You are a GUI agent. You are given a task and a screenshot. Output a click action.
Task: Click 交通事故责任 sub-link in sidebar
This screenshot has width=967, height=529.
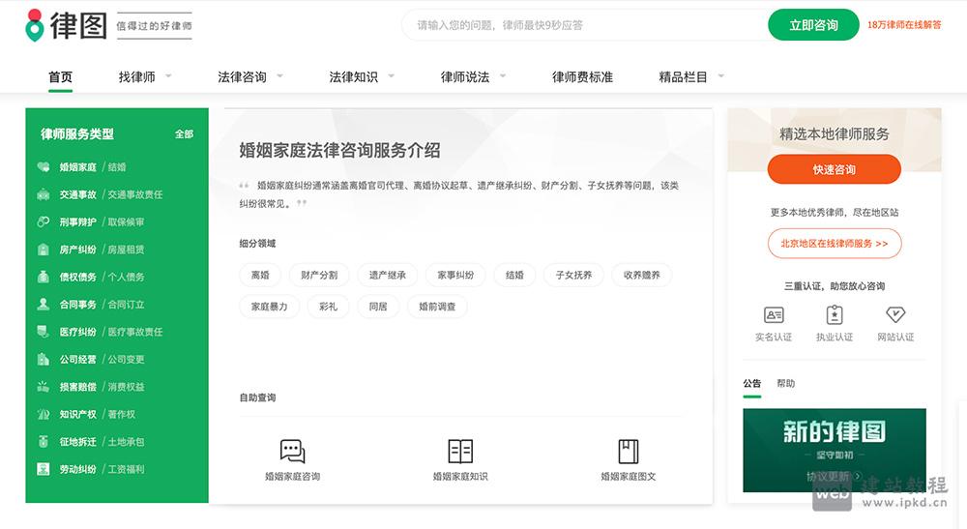click(x=135, y=194)
